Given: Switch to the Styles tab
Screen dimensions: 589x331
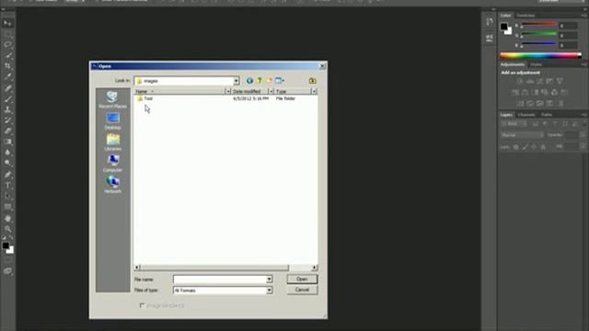Looking at the screenshot, I should 536,64.
